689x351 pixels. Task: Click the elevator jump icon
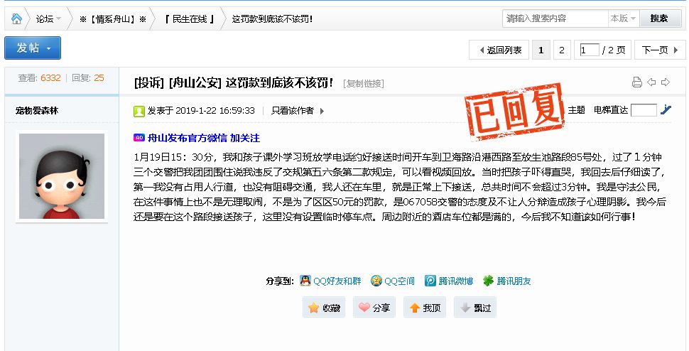pos(666,110)
